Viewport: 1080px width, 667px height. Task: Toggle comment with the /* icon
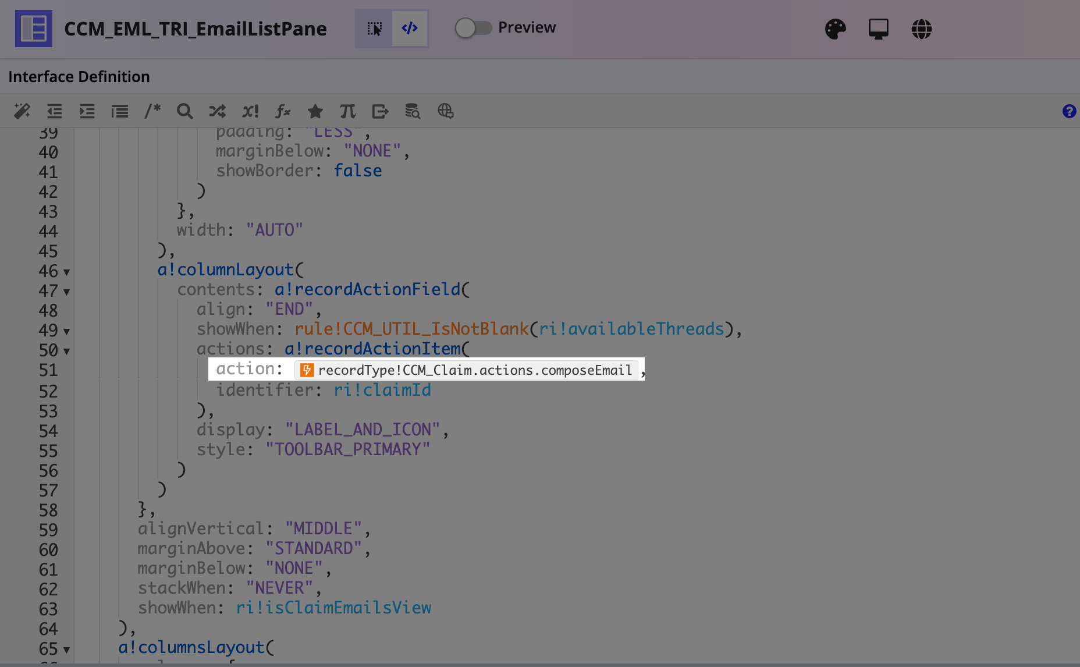[x=152, y=111]
